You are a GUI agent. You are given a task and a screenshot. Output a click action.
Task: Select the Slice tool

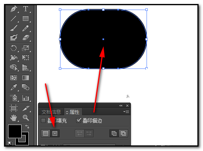coord(26,108)
